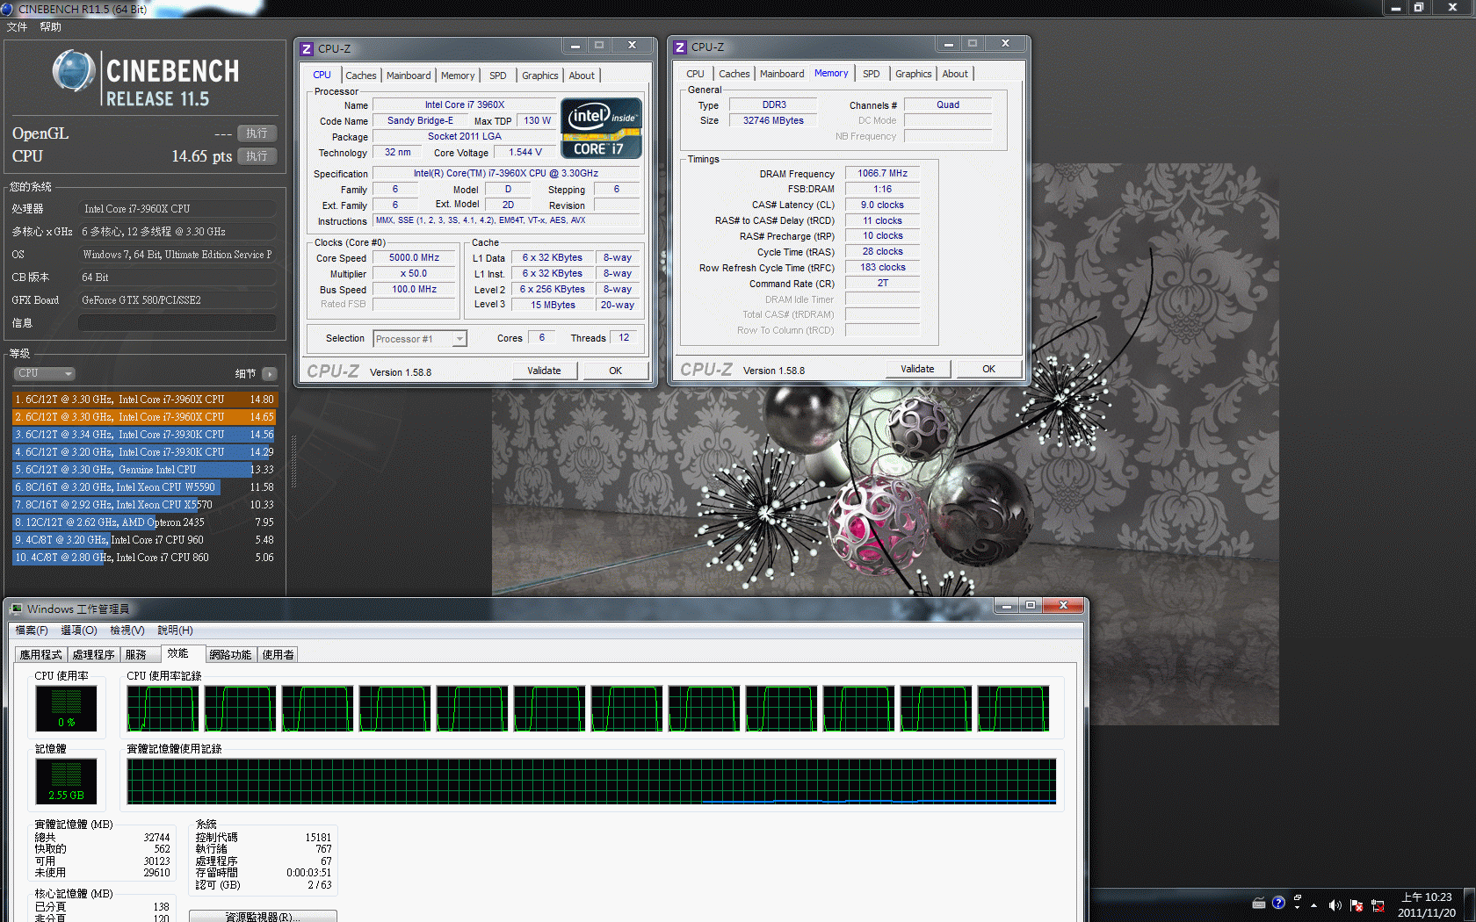Switch to Mainboard tab in left CPU-Z
The width and height of the screenshot is (1476, 922).
409,76
